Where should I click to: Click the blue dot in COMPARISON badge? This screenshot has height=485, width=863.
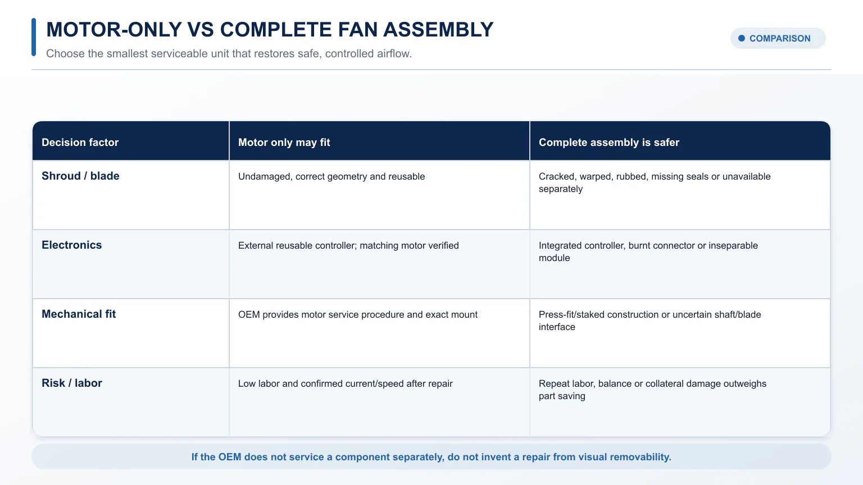[742, 38]
